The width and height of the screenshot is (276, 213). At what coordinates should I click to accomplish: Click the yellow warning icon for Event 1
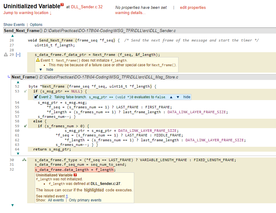click(x=38, y=60)
